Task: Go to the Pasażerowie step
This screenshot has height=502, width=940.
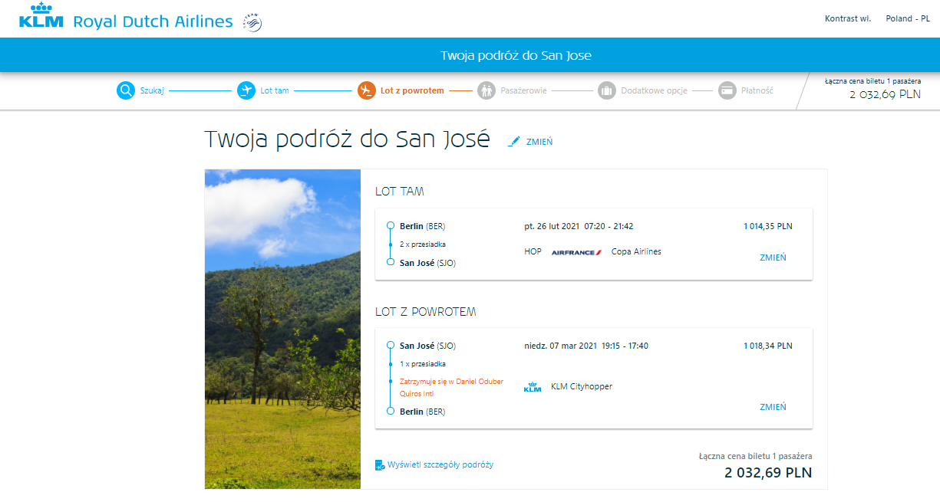Action: point(523,90)
